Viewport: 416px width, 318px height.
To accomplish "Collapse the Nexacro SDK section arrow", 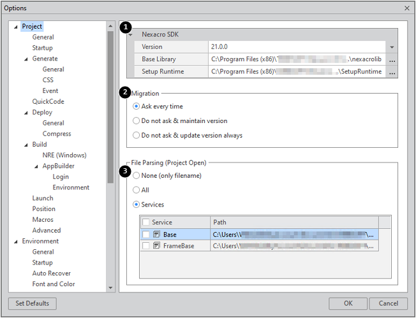I will pos(131,35).
